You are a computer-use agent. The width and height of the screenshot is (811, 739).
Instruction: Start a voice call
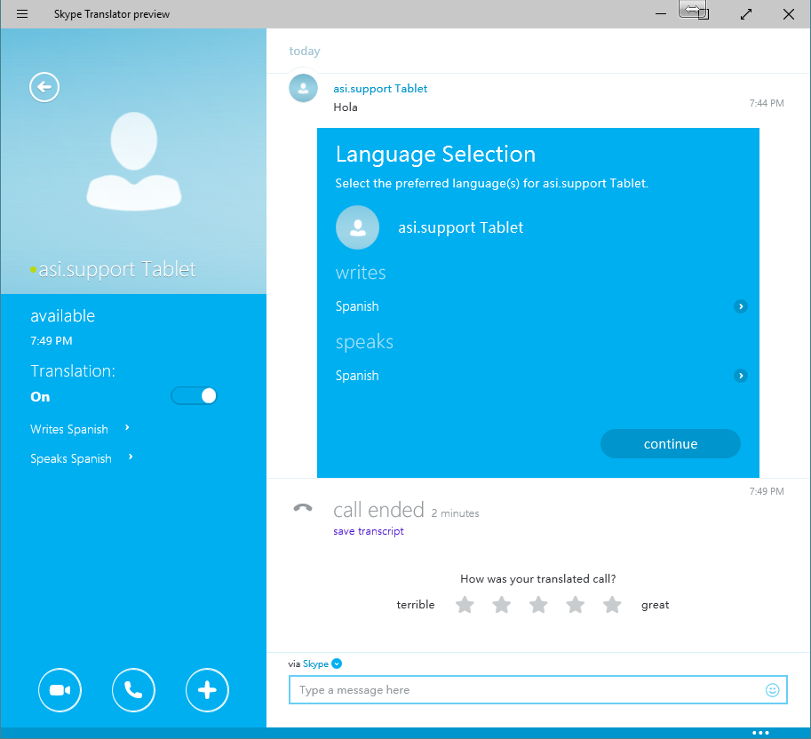click(133, 690)
